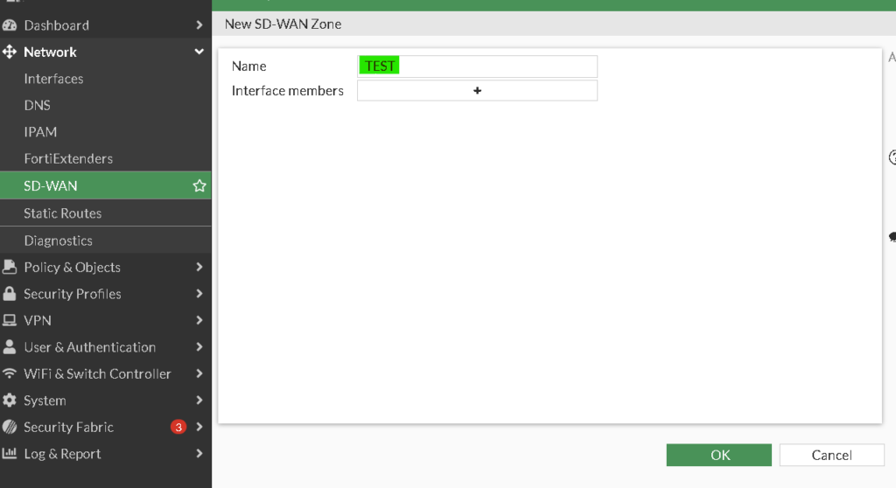
Task: Expand the Dashboard submenu arrow
Action: pyautogui.click(x=199, y=25)
